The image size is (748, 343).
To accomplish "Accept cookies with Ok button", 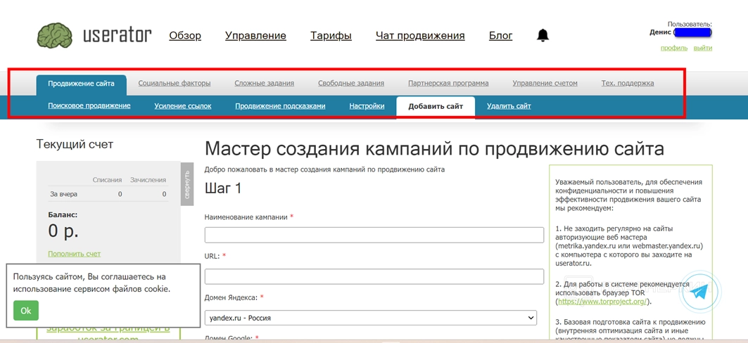I will coord(26,311).
